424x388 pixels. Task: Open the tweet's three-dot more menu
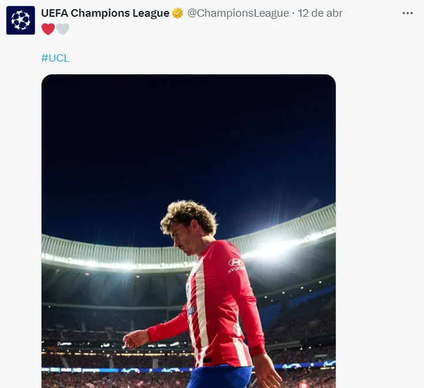tap(408, 13)
